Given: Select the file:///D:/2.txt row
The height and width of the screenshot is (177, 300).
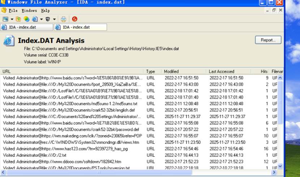Looking at the screenshot, I should tap(139, 155).
